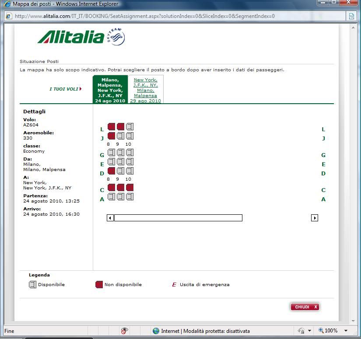Choose available seat 8A

(112, 196)
